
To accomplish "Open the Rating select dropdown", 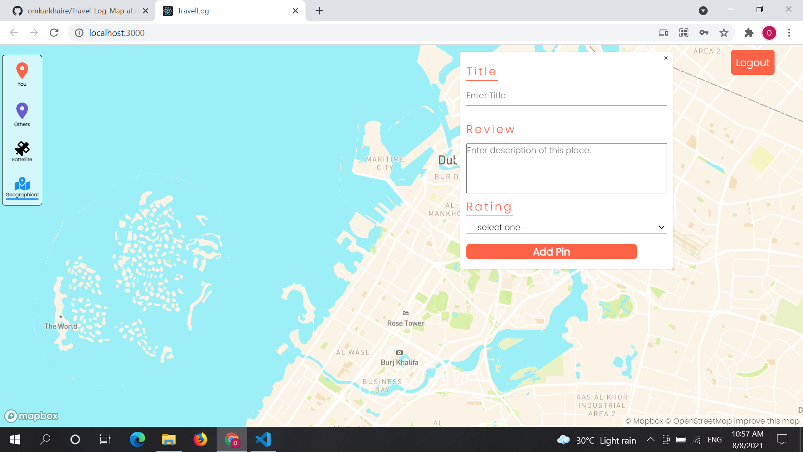I will tap(566, 227).
